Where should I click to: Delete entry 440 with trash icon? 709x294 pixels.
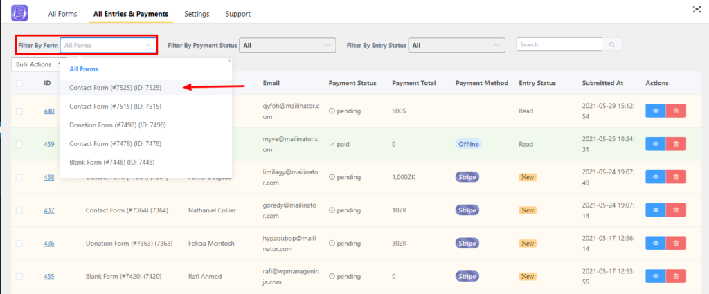coord(676,111)
